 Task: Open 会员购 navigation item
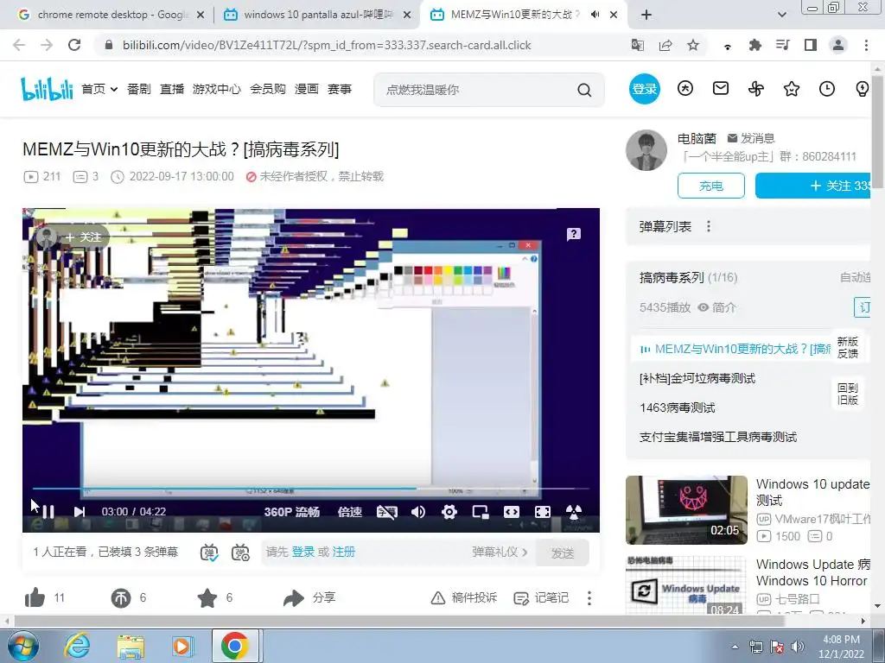[x=268, y=89]
